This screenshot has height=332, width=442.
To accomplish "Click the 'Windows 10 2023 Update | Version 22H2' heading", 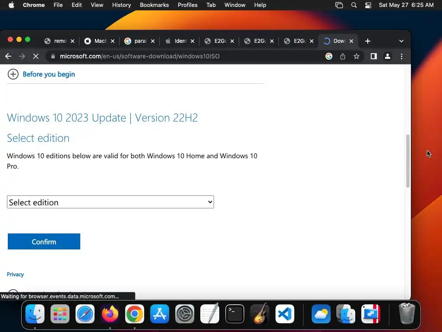I will pyautogui.click(x=102, y=118).
